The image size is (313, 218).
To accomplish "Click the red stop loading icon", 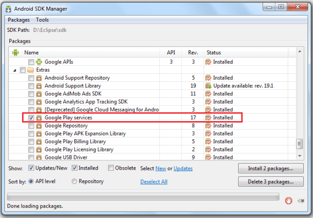I will 289,199.
